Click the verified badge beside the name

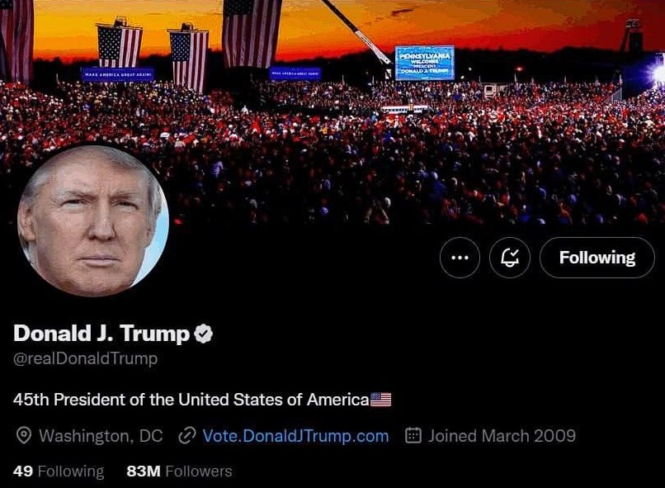point(203,334)
